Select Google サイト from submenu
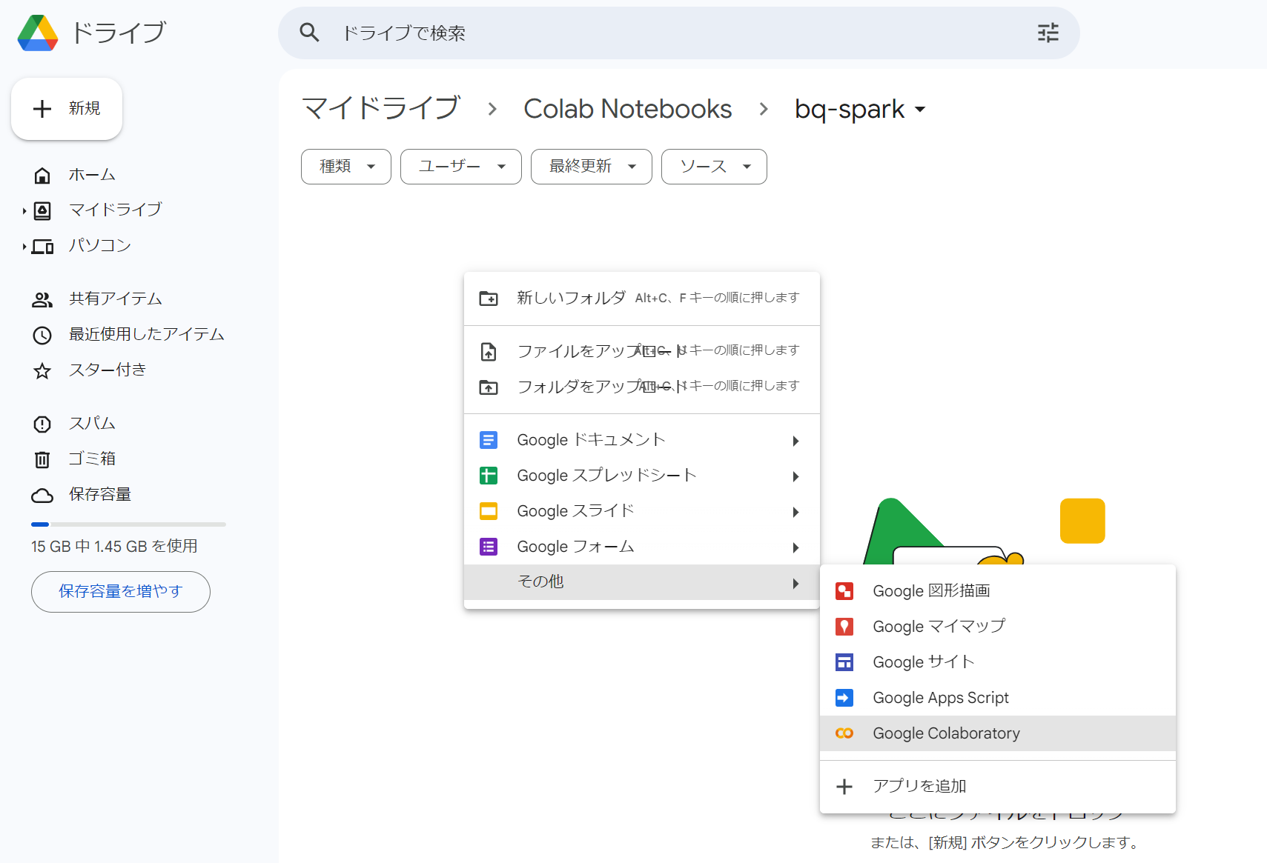 coord(998,662)
